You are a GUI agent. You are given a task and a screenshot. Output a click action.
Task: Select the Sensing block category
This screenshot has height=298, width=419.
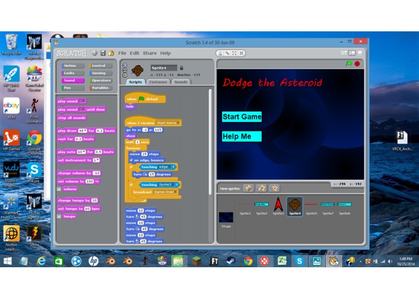click(x=101, y=73)
